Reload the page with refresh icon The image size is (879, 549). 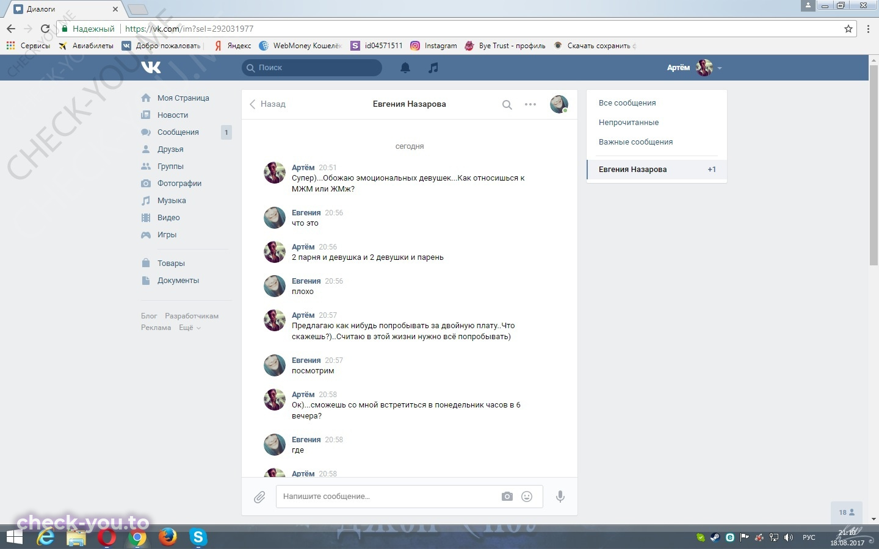pos(45,29)
